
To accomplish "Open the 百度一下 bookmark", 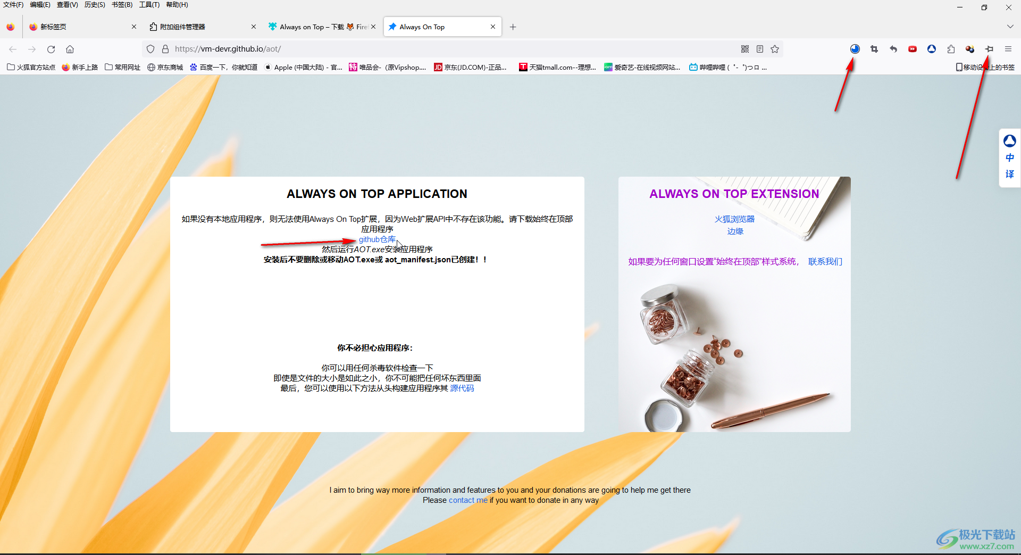I will point(224,67).
